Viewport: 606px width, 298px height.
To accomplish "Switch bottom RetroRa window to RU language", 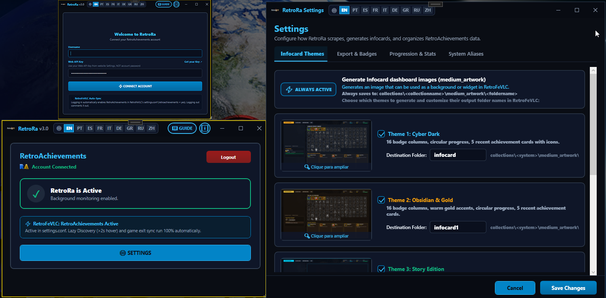I will click(140, 128).
